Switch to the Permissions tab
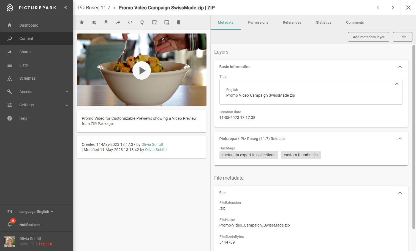This screenshot has width=416, height=251. point(258,23)
